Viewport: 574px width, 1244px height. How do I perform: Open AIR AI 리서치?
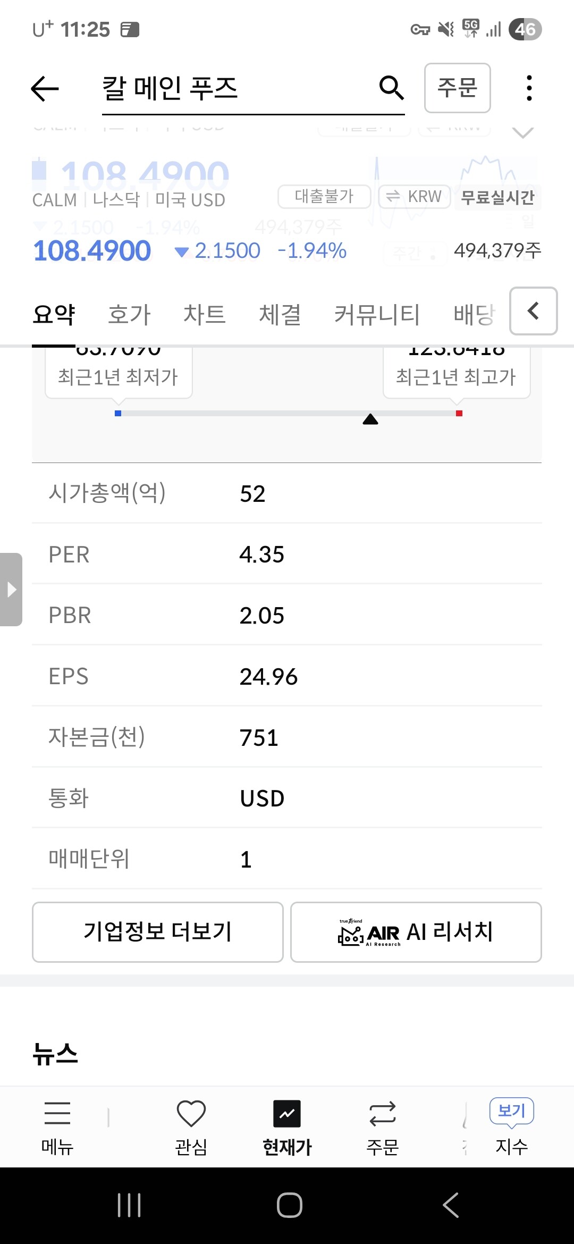pyautogui.click(x=416, y=932)
